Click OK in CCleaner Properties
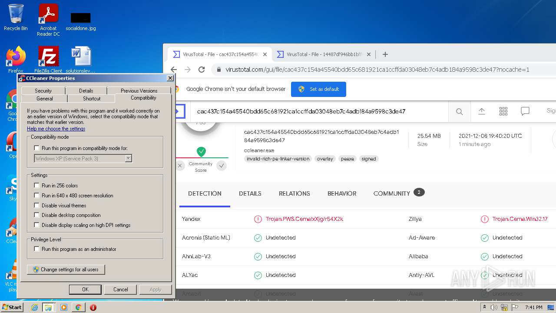This screenshot has height=313, width=556. (85, 290)
